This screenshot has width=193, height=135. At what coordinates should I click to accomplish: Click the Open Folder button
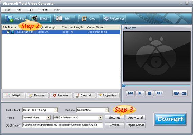(x=136, y=125)
